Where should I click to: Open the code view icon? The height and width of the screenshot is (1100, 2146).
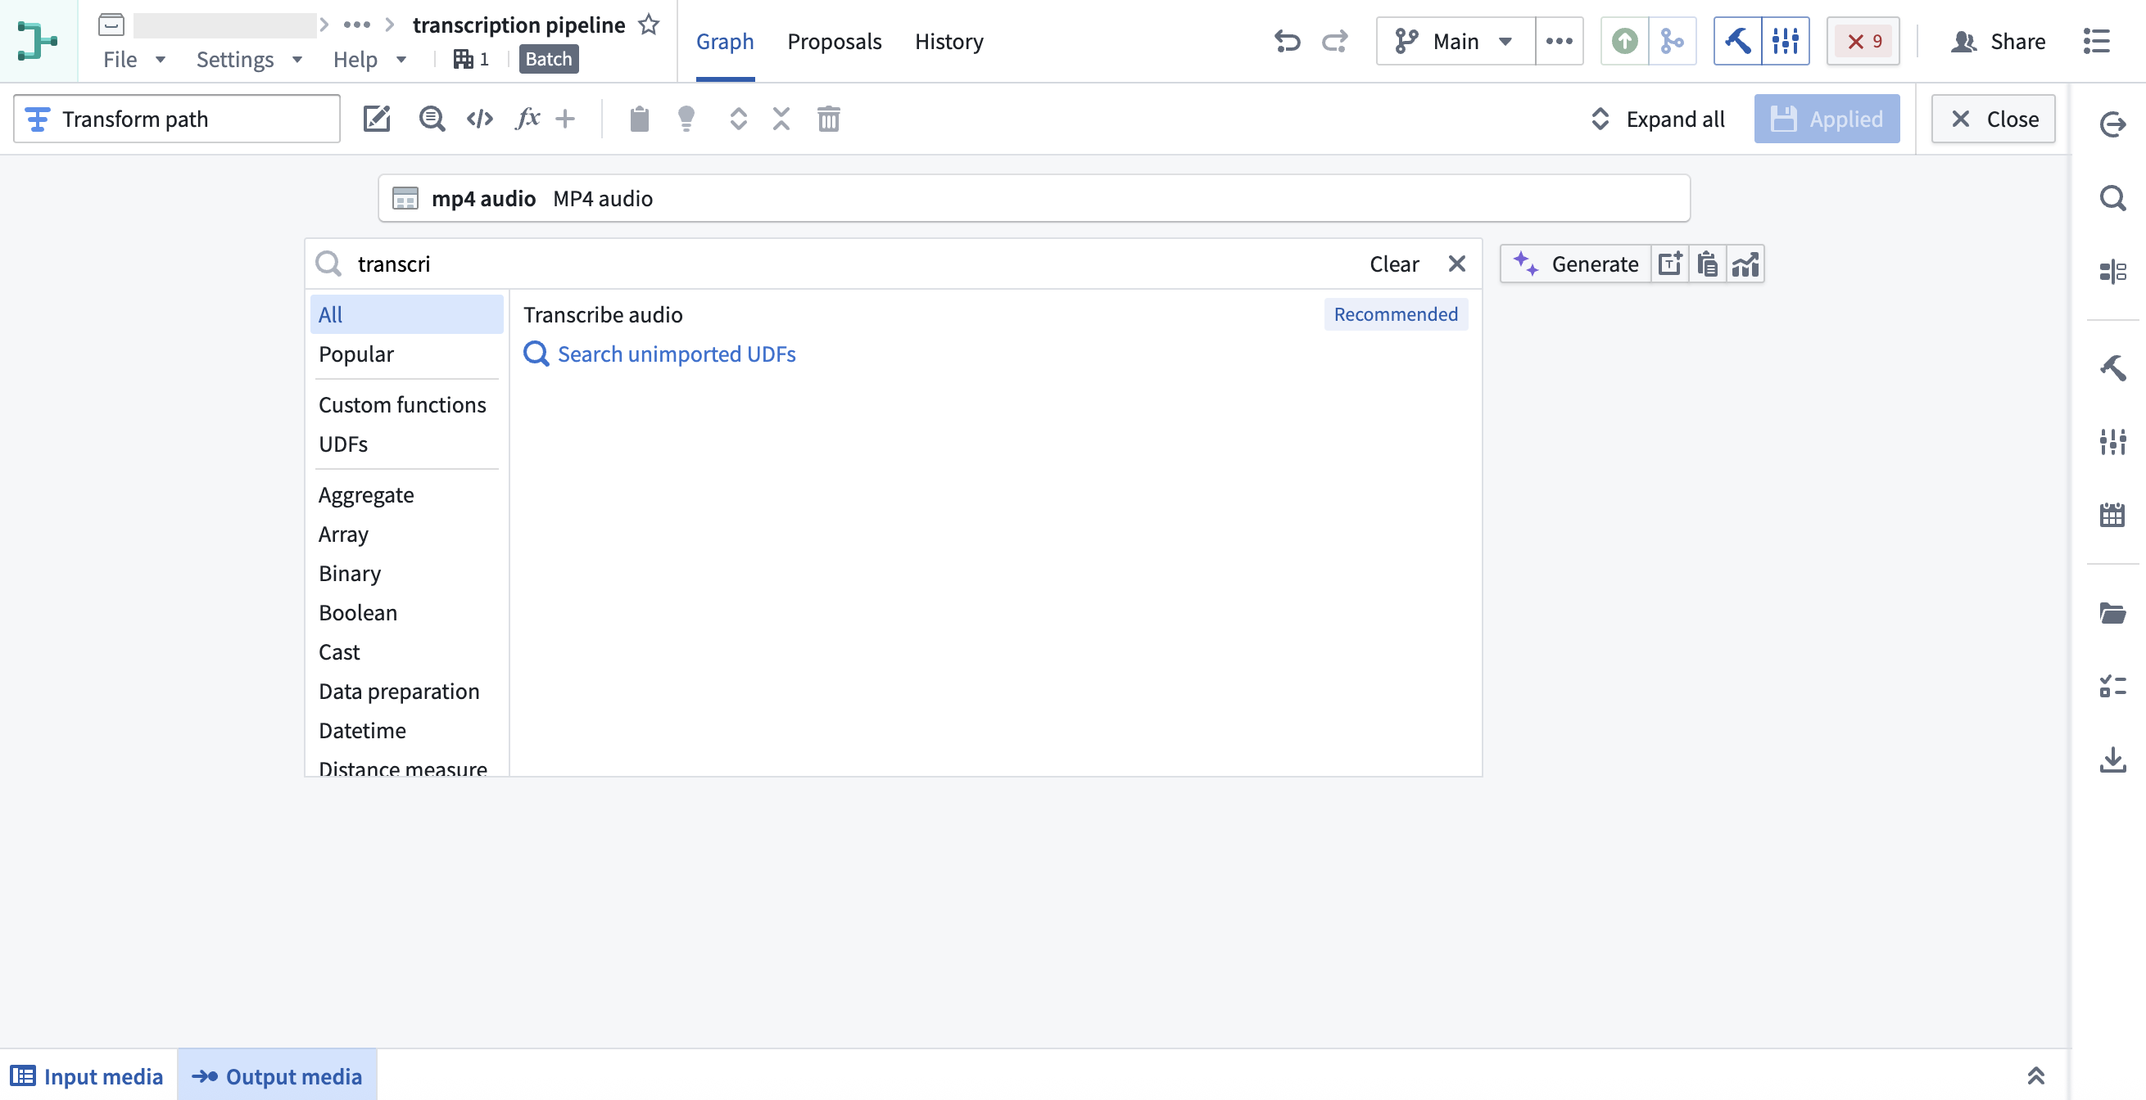point(480,119)
